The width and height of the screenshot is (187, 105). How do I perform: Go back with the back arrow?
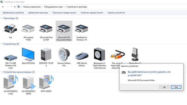click(x=3, y=7)
